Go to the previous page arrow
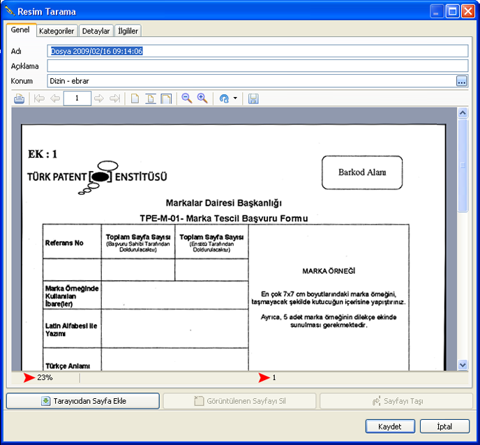This screenshot has width=480, height=445. (54, 99)
